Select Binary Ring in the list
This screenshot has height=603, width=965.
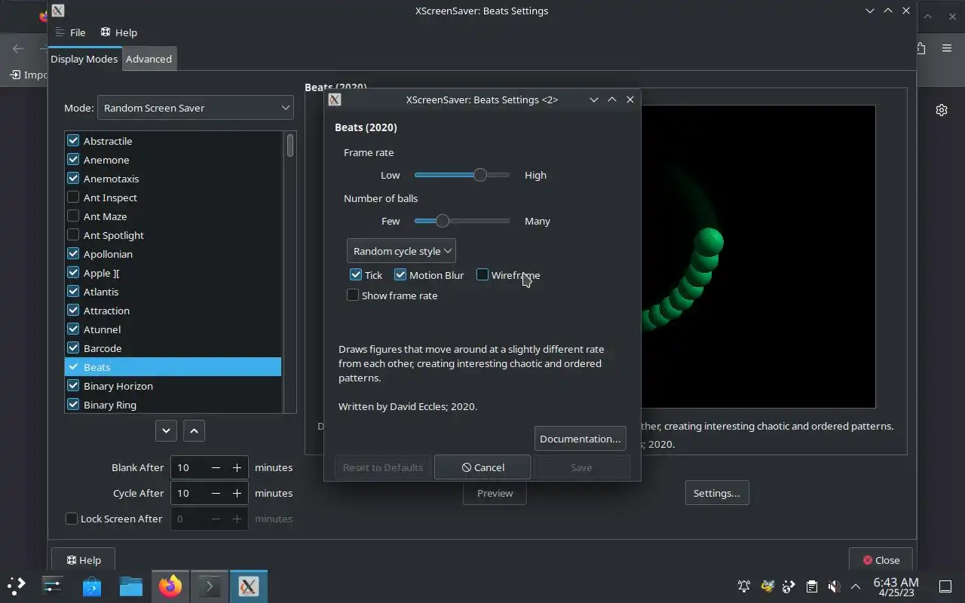click(x=173, y=404)
